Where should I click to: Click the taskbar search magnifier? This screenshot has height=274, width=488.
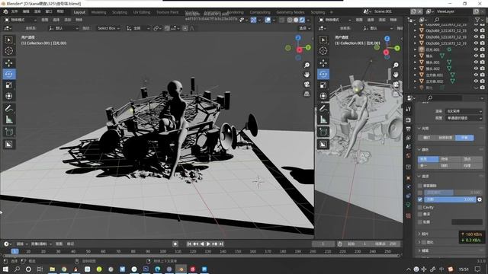pyautogui.click(x=17, y=269)
